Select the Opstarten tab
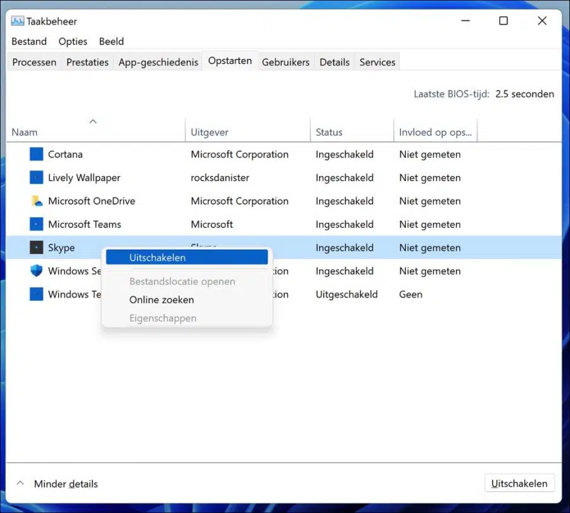570x513 pixels. (x=230, y=61)
